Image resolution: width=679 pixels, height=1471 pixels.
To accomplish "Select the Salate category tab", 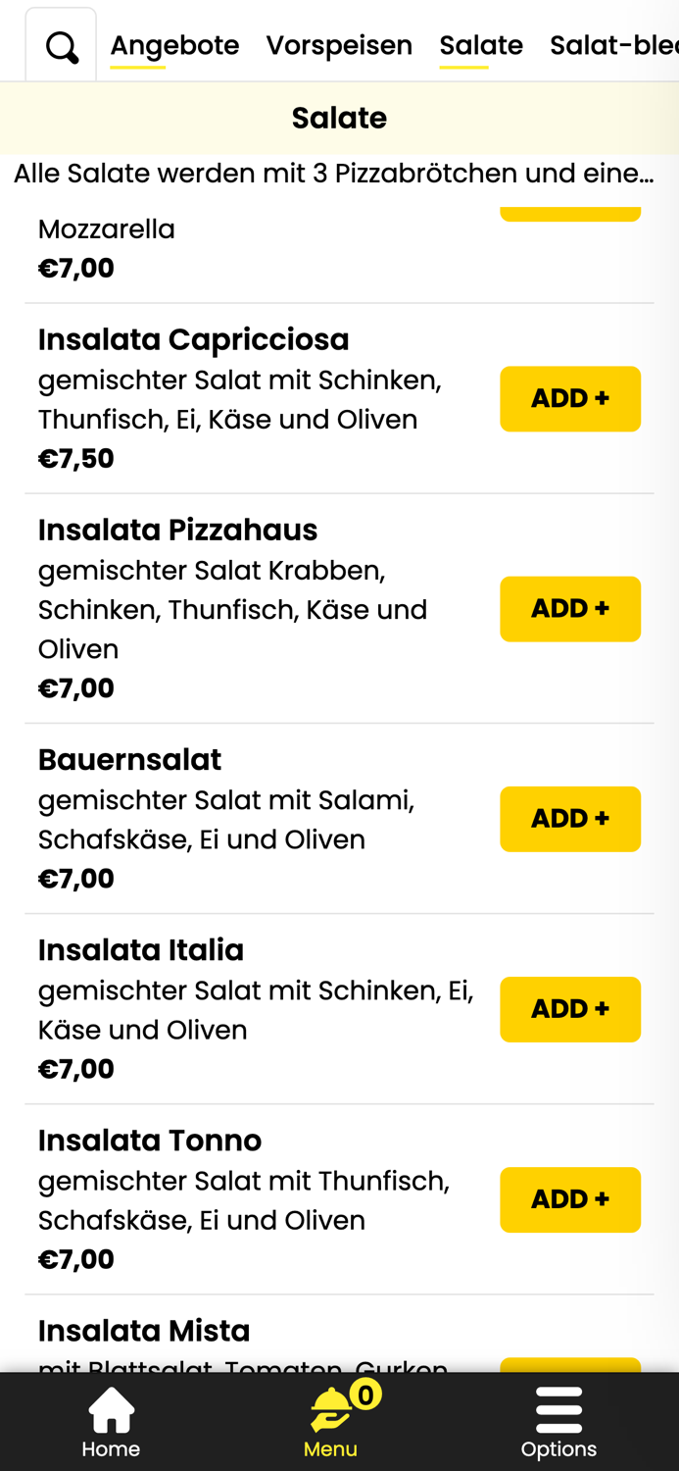I will (480, 45).
